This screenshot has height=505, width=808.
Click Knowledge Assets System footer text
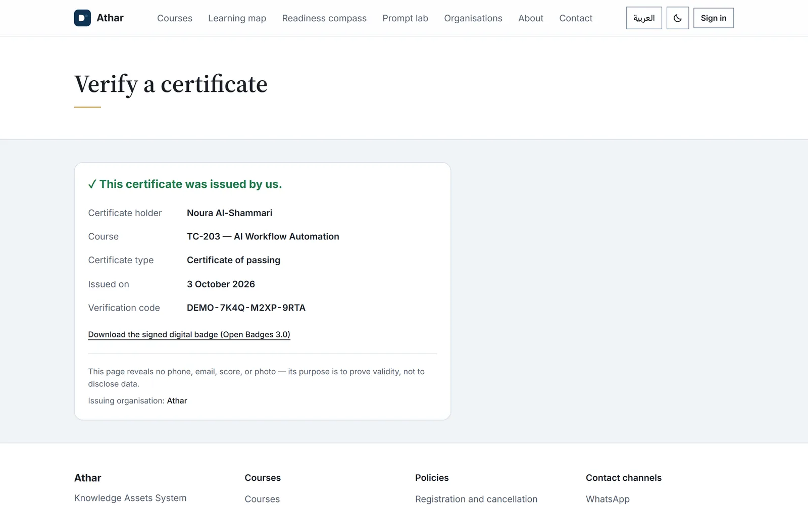130,498
